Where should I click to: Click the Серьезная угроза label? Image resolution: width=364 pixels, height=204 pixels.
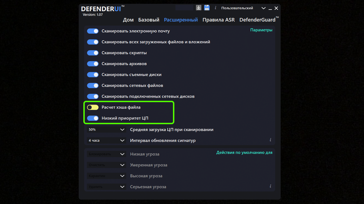click(x=148, y=187)
